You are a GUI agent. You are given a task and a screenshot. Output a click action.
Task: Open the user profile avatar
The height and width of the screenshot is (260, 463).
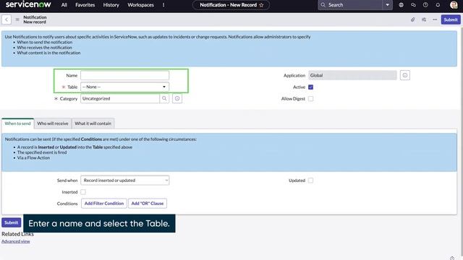point(454,5)
